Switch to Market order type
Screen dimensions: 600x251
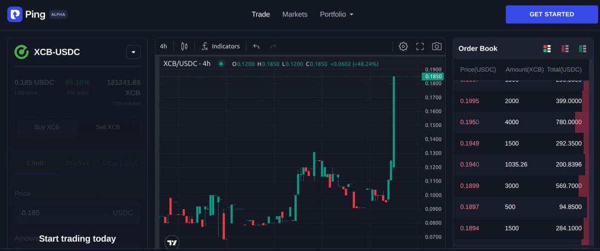(x=77, y=163)
